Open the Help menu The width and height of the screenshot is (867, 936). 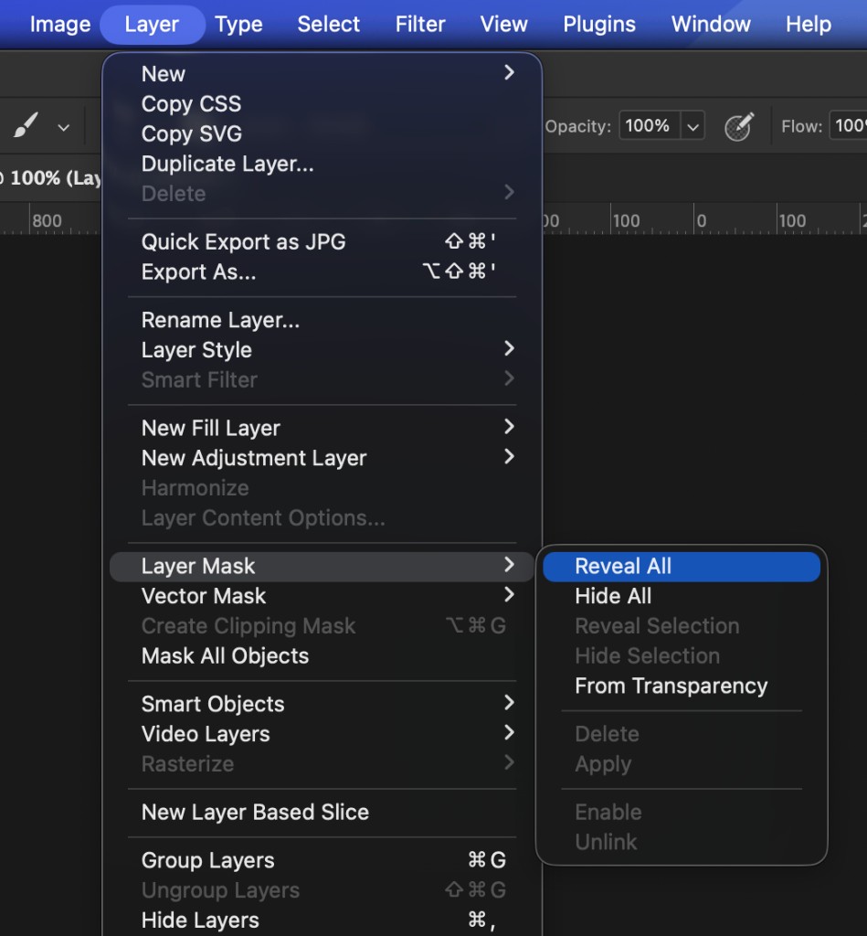pos(808,25)
